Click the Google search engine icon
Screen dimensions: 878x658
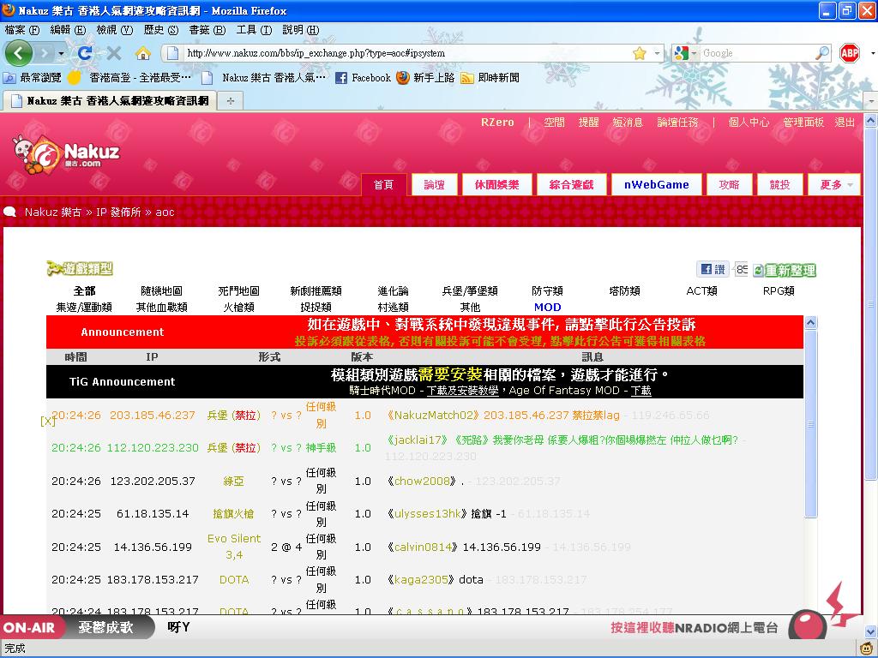click(x=681, y=53)
